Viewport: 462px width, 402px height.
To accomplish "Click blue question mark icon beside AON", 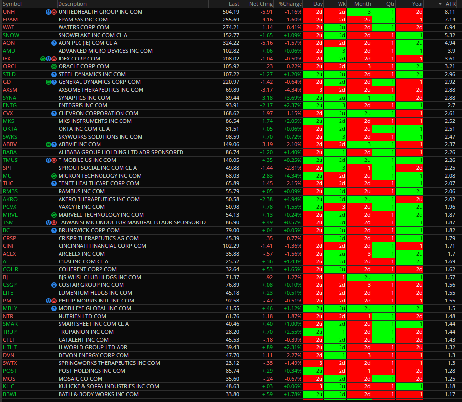I will pos(54,43).
